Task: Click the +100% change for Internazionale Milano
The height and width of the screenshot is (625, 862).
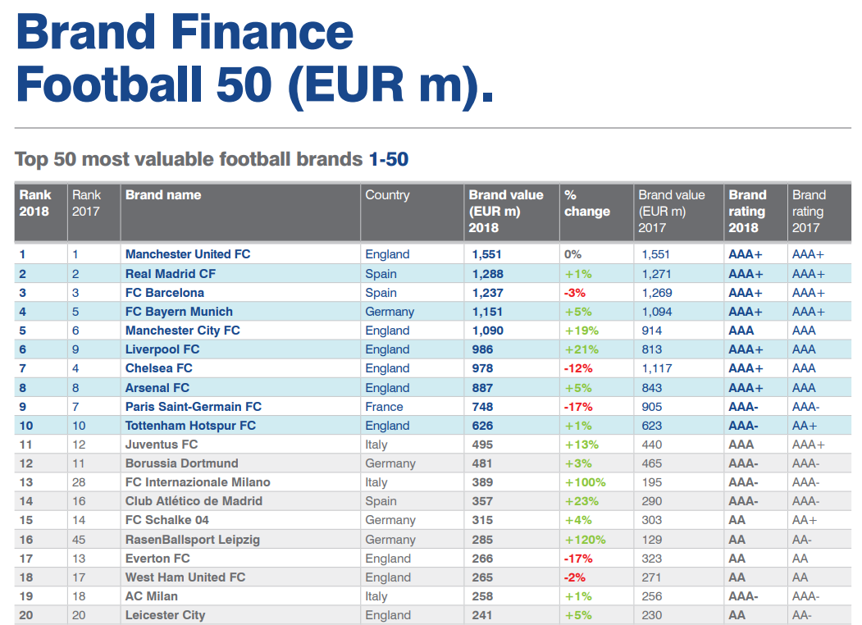Action: coord(585,482)
